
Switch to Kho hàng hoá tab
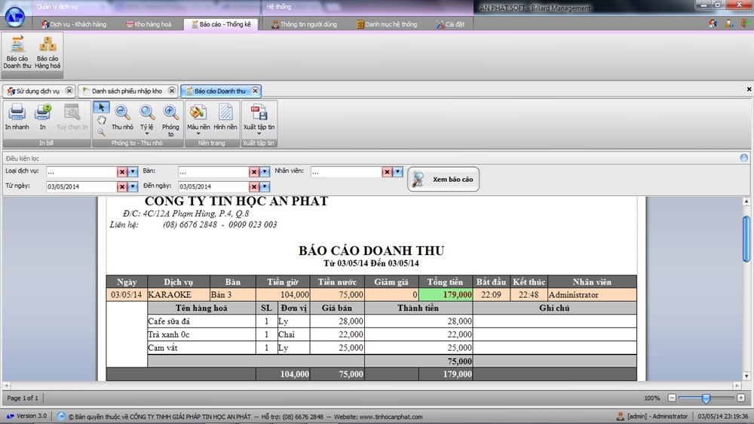[x=149, y=24]
